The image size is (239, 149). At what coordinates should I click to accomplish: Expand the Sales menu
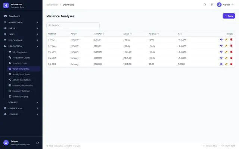click(21, 34)
